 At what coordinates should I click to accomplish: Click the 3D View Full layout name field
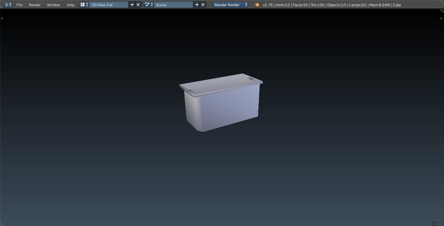point(109,5)
